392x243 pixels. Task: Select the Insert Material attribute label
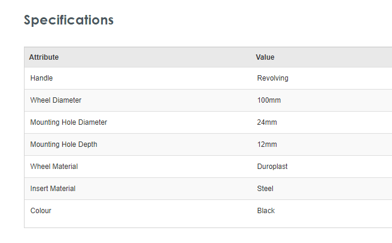point(53,189)
